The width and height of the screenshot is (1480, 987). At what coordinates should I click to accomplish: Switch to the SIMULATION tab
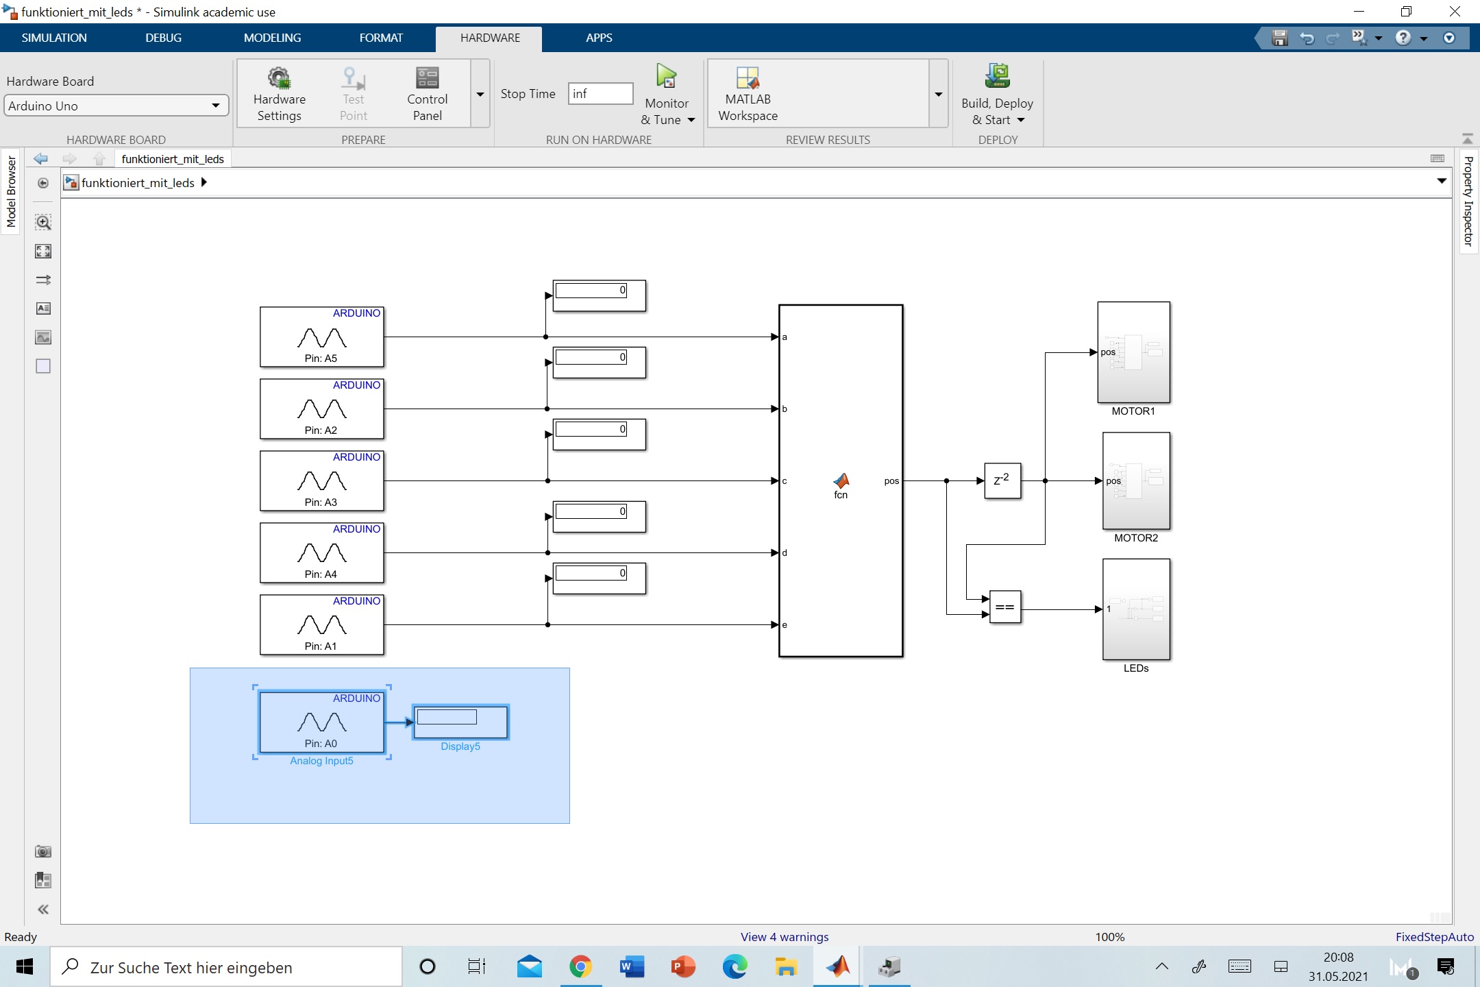click(x=54, y=38)
